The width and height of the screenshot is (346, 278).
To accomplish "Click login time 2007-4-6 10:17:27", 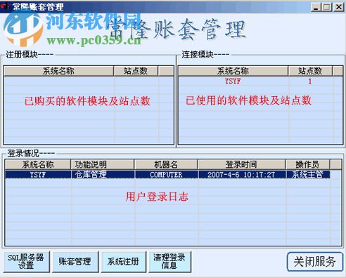I will point(242,175).
